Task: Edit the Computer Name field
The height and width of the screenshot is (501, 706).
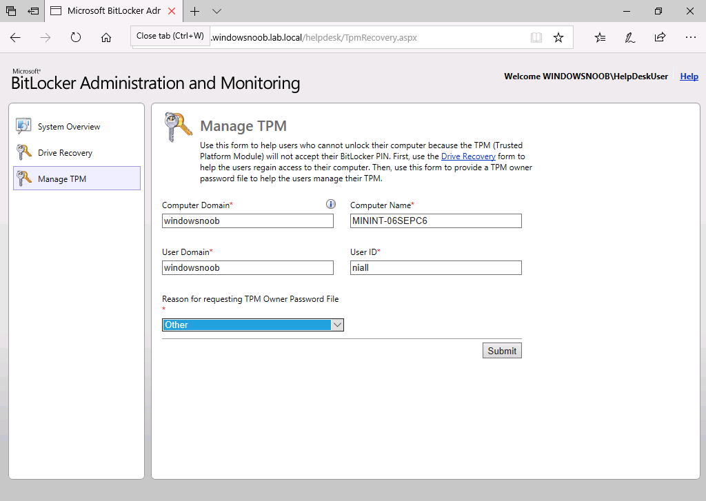Action: [436, 221]
